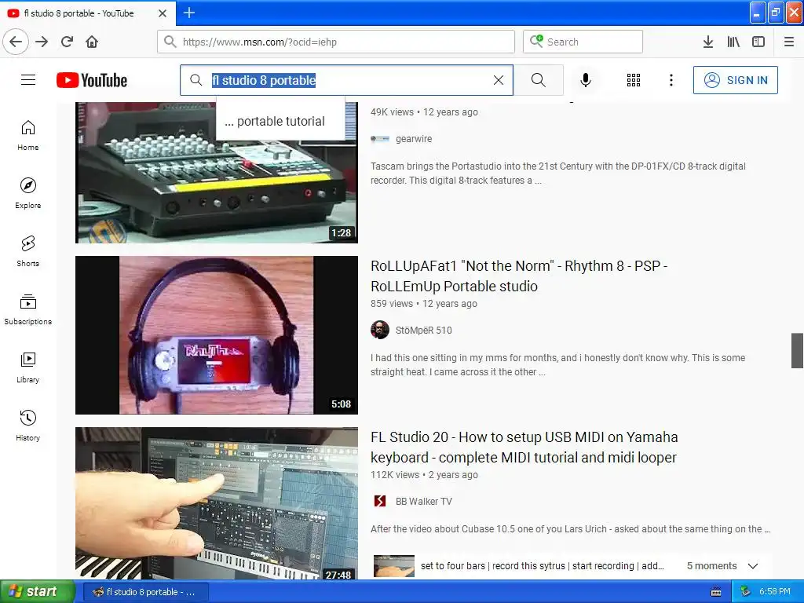
Task: Open FL Studio 20 USB MIDI video title
Action: click(x=524, y=447)
